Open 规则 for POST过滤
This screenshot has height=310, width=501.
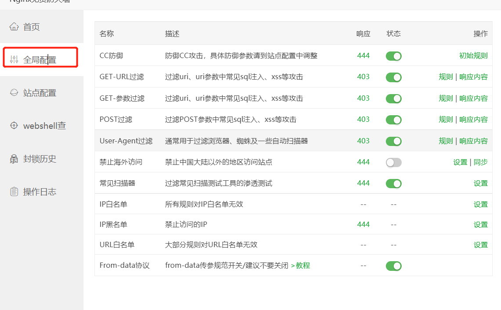pyautogui.click(x=446, y=119)
